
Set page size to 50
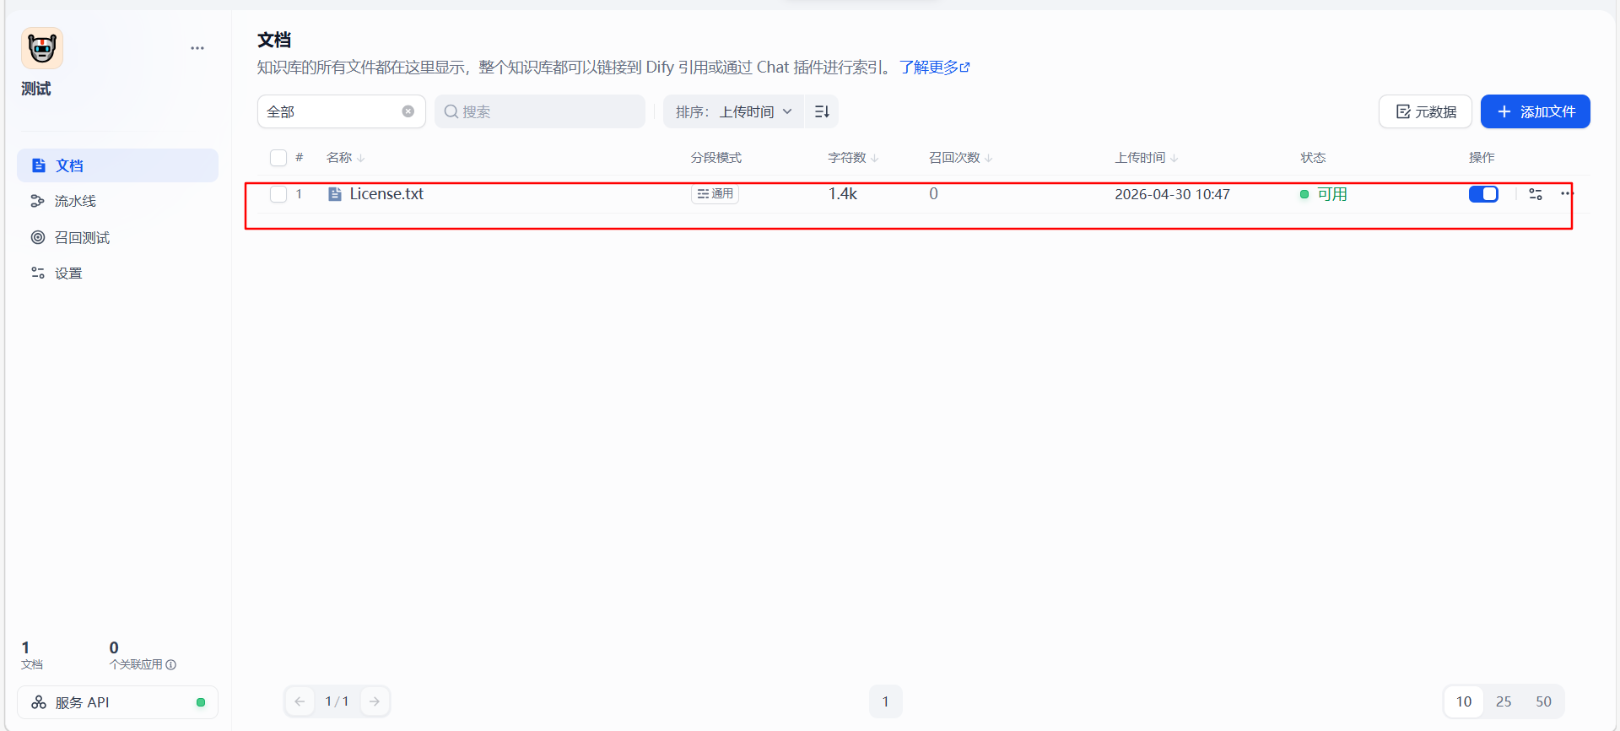tap(1543, 701)
